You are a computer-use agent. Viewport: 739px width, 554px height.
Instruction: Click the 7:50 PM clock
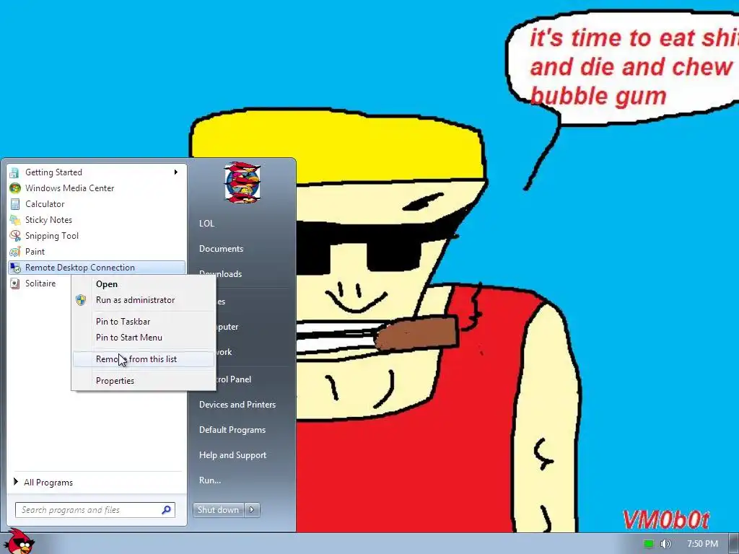[x=702, y=544]
